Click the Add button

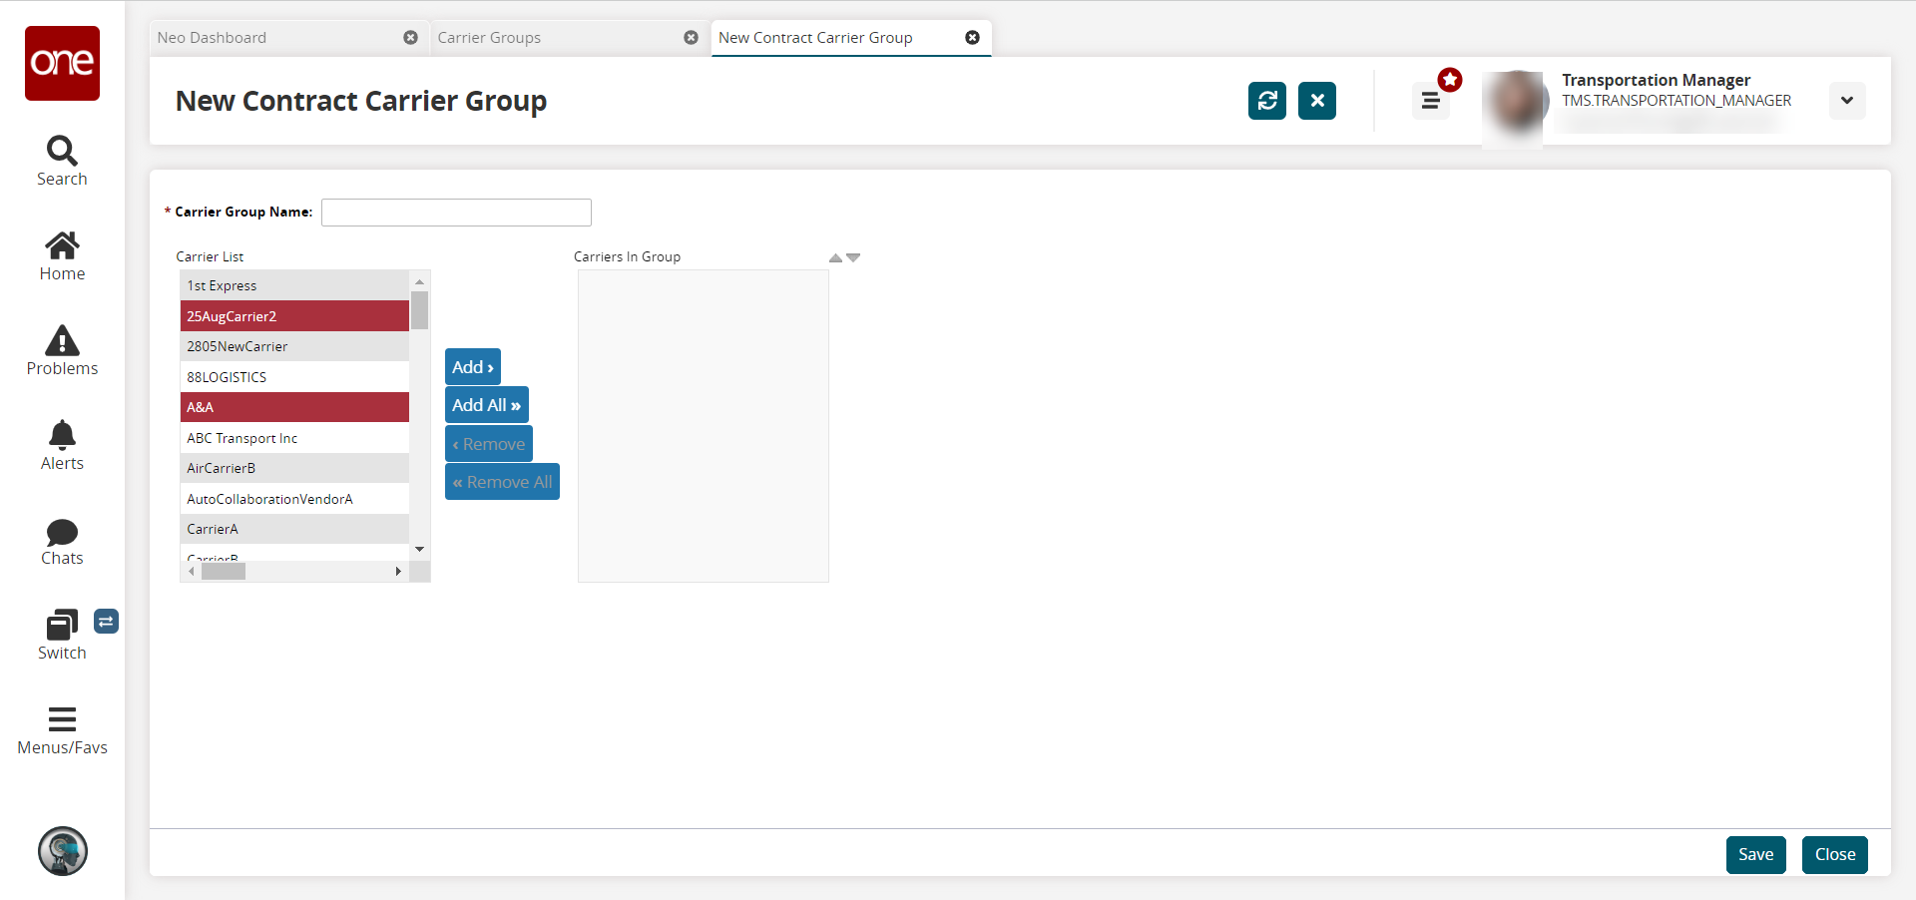point(472,367)
